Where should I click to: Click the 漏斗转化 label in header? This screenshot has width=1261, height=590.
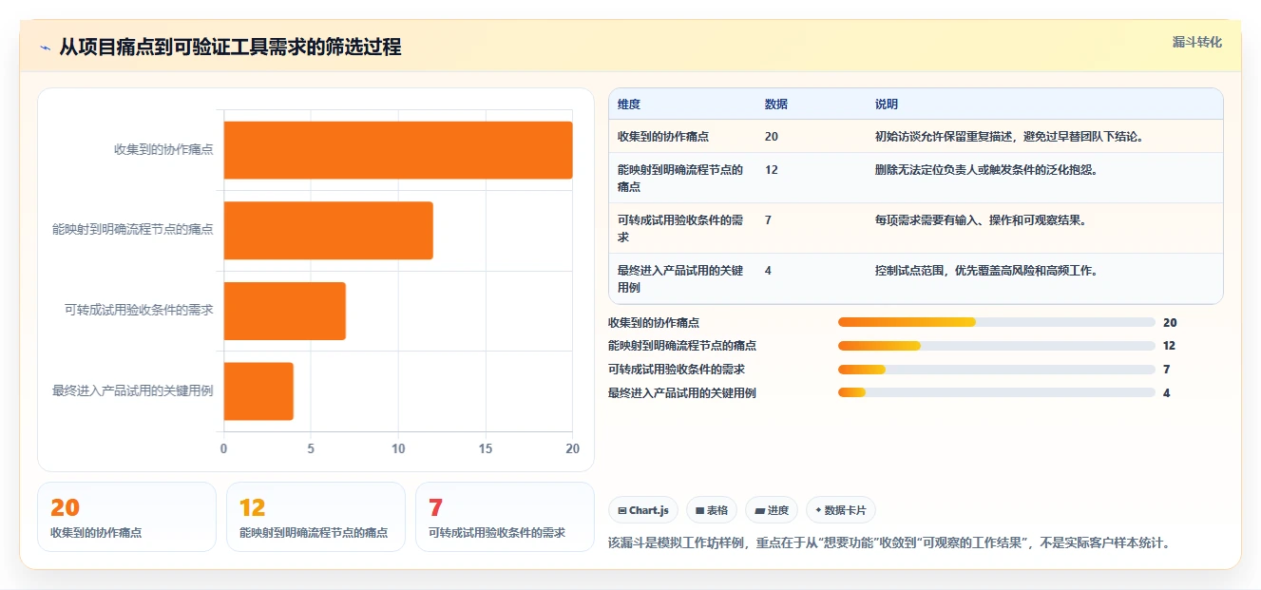pyautogui.click(x=1196, y=43)
